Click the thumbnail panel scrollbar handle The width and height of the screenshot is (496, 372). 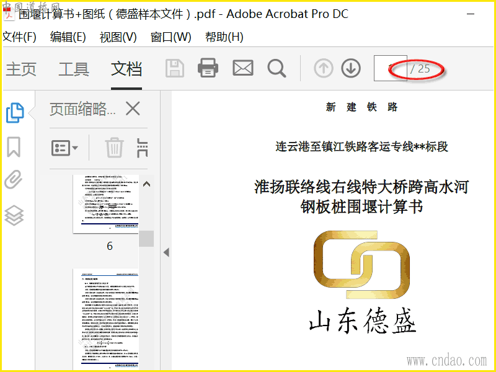[x=146, y=239]
